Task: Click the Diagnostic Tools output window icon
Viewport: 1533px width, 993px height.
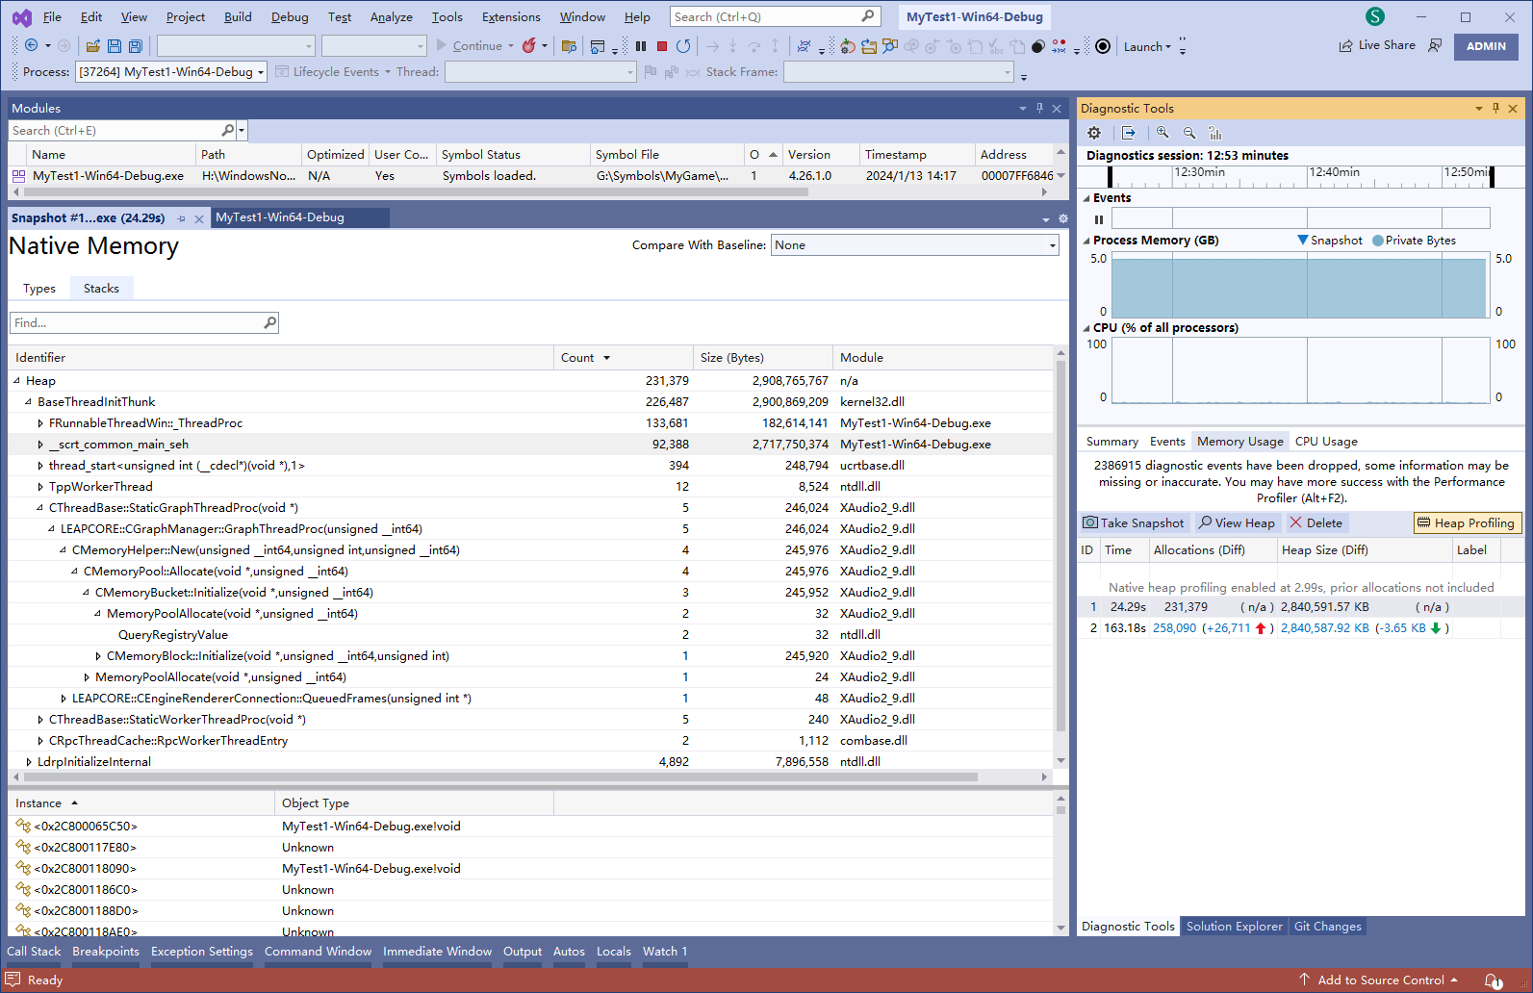Action: (1129, 133)
